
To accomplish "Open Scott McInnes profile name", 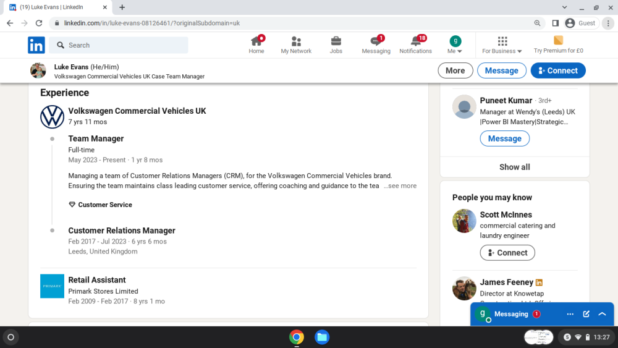I will pyautogui.click(x=506, y=214).
